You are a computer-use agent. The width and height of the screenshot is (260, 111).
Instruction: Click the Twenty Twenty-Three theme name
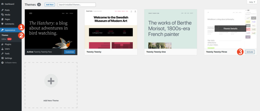tap(217, 52)
